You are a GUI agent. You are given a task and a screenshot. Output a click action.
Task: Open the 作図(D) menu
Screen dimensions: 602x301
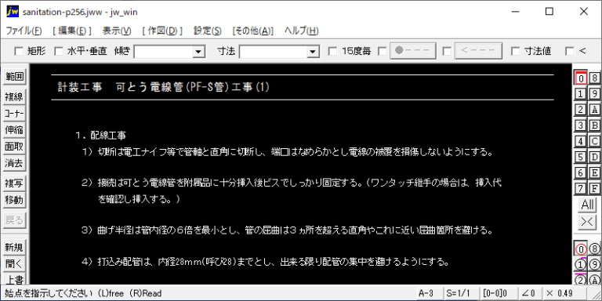[162, 31]
